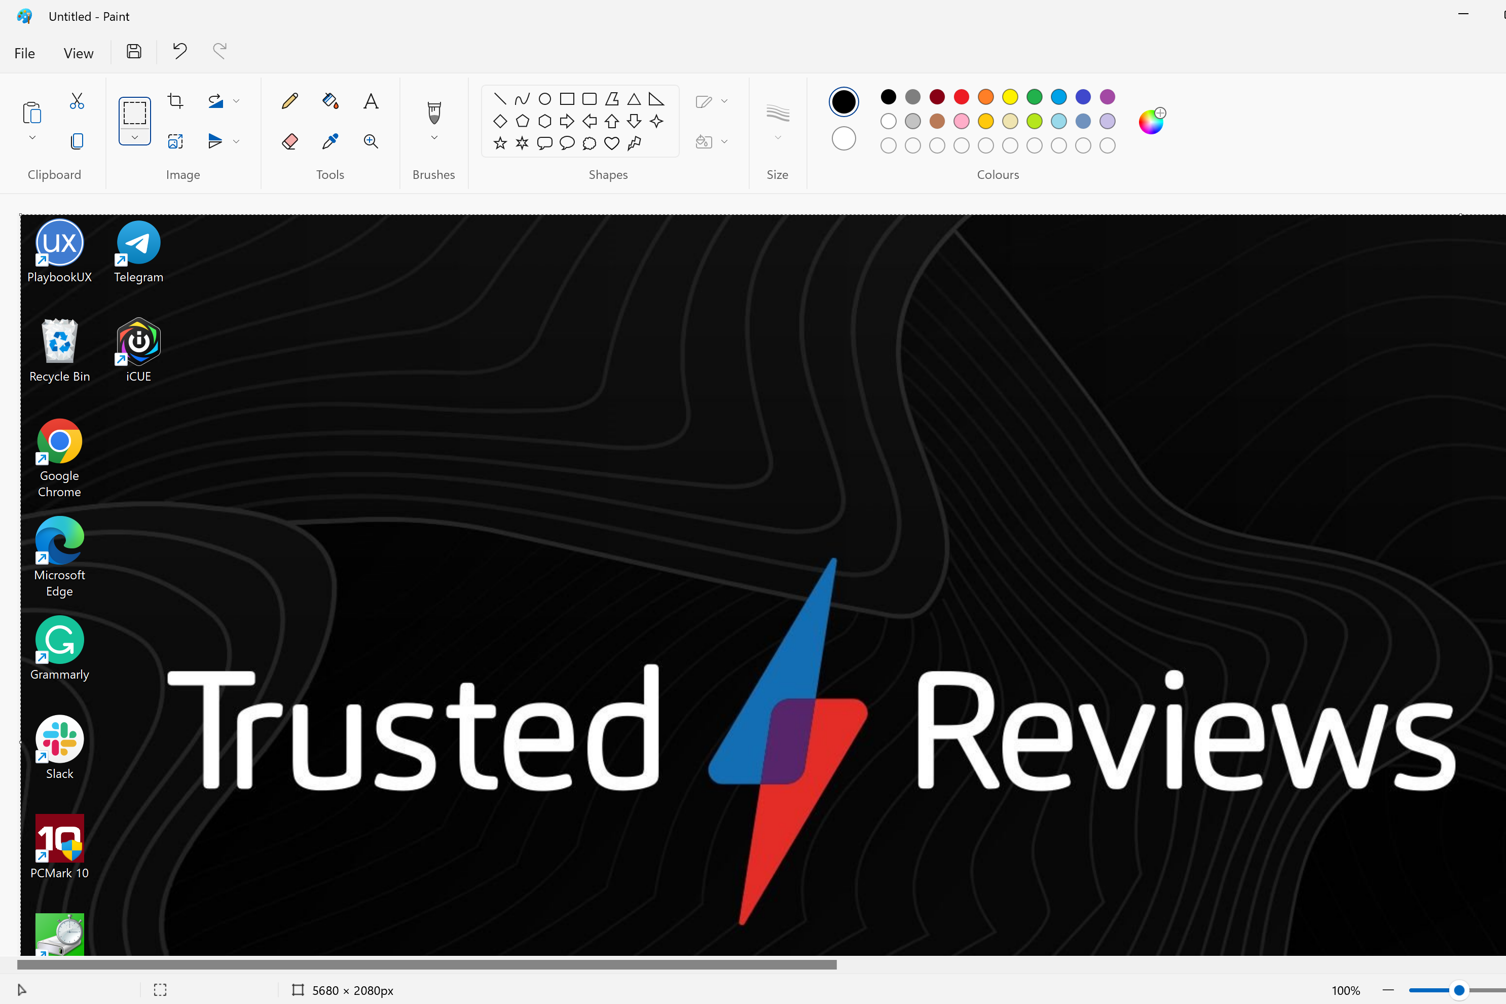The width and height of the screenshot is (1506, 1004).
Task: Choose the heart shape
Action: 612,143
